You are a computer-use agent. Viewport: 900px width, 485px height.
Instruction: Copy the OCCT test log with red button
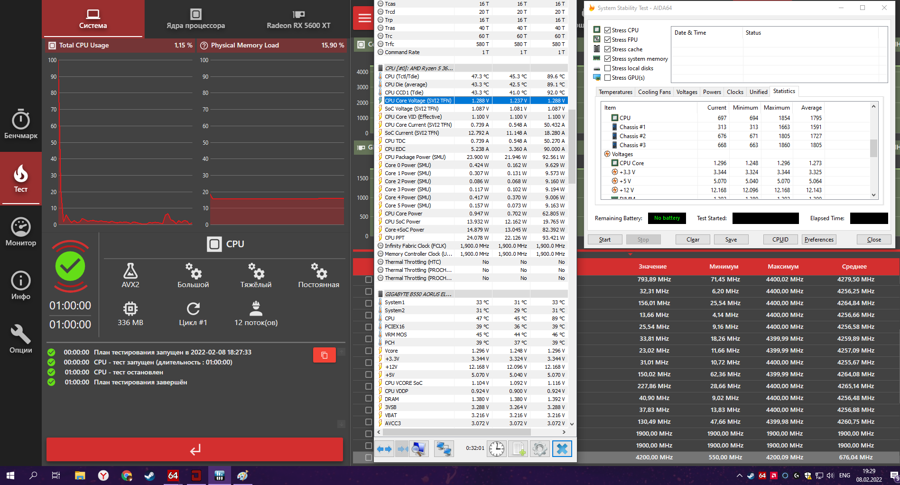coord(325,355)
